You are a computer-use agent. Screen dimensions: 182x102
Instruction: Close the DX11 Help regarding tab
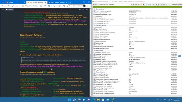pos(45,2)
